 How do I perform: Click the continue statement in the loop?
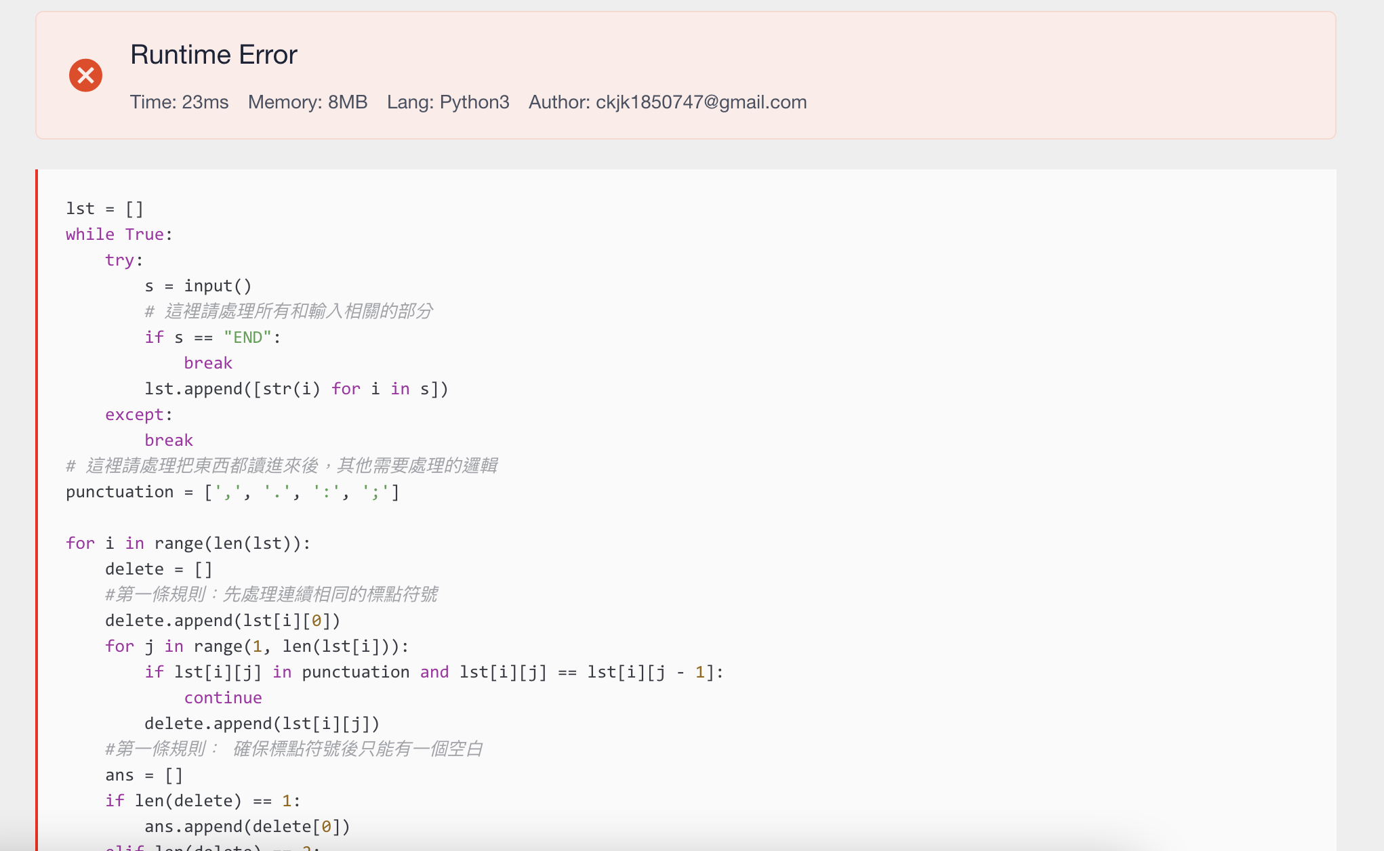point(222,697)
